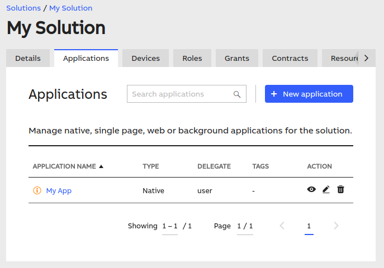The height and width of the screenshot is (268, 384).
Task: Click the Native type cell
Action: [153, 190]
